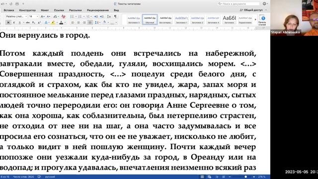Increase font size with the large A button
Screen dimensions: 318x179
42,16
